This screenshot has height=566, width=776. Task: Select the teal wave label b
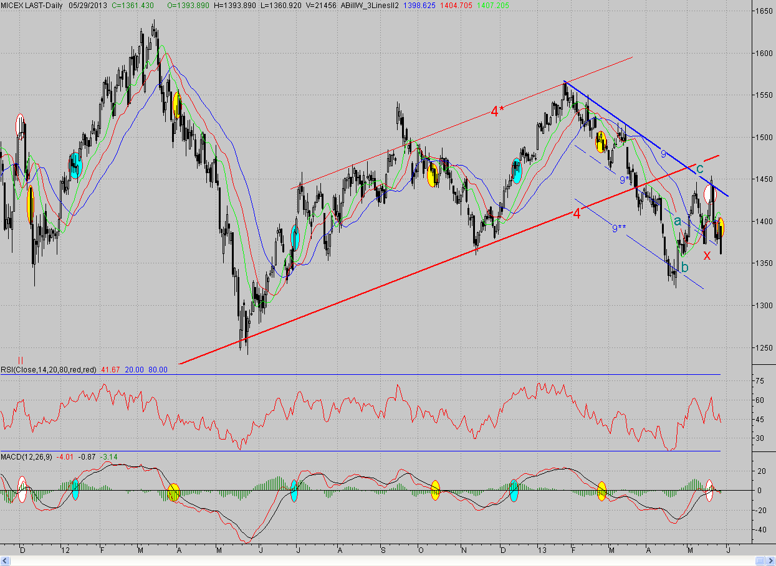[684, 268]
